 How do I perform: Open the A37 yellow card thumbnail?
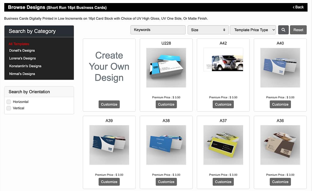223,145
